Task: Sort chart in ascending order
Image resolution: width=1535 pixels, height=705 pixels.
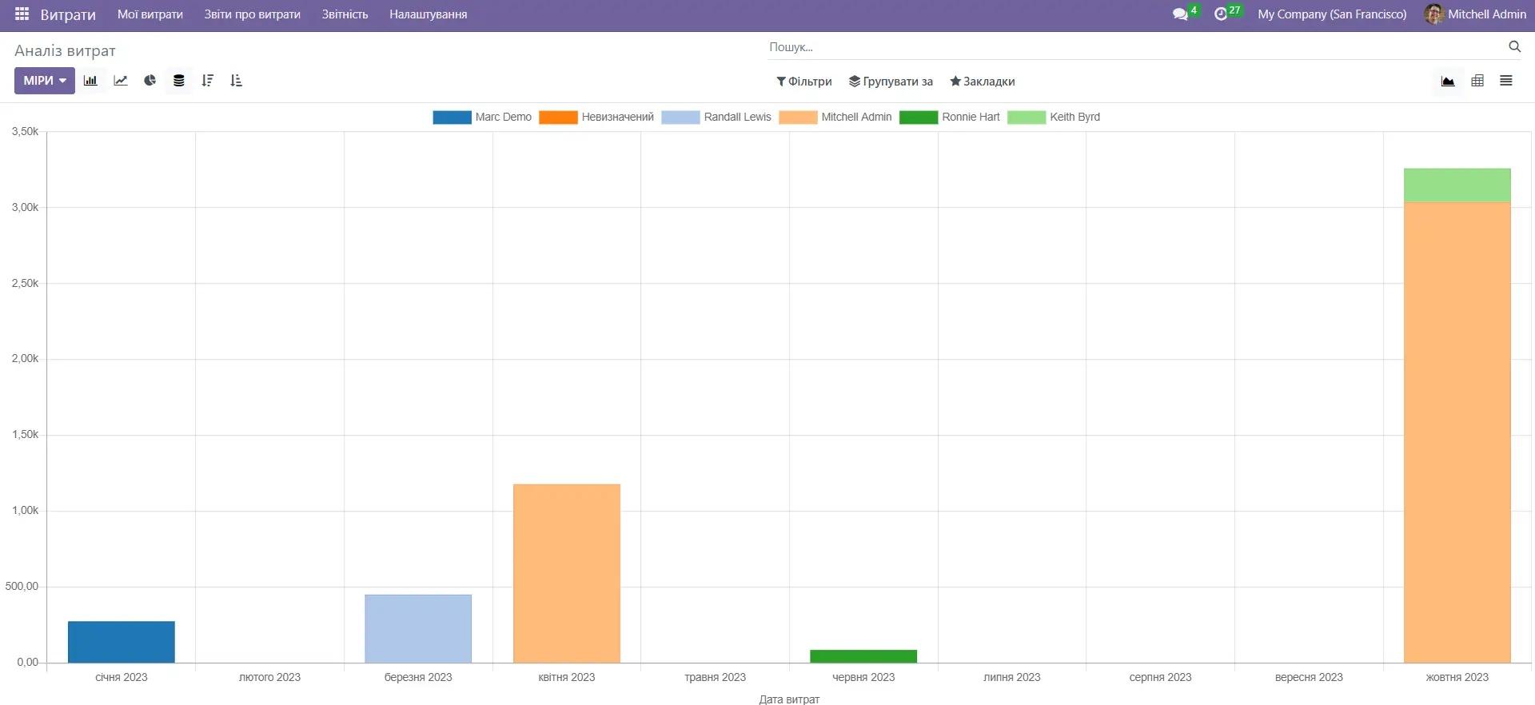Action: (236, 81)
